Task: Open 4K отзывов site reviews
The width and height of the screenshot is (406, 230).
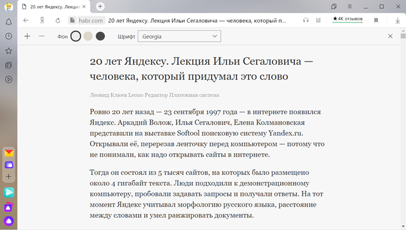Action: coord(347,19)
